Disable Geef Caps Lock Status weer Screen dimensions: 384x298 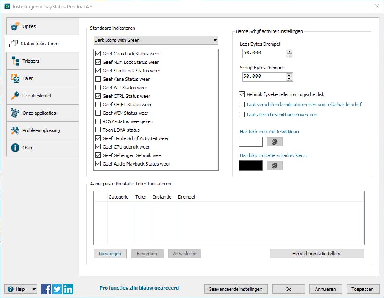tap(98, 54)
